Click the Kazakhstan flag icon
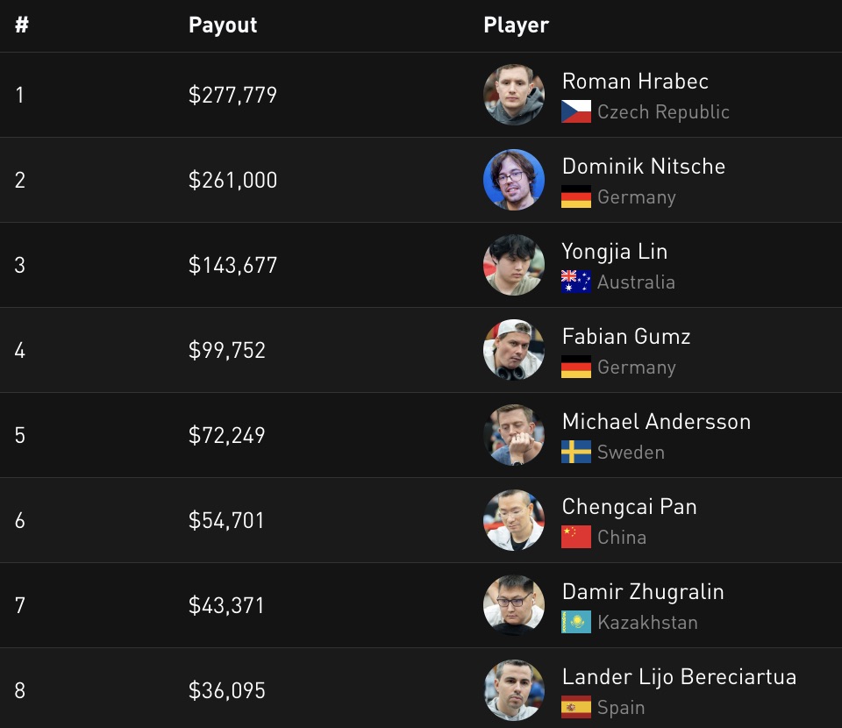The width and height of the screenshot is (842, 728). tap(576, 623)
